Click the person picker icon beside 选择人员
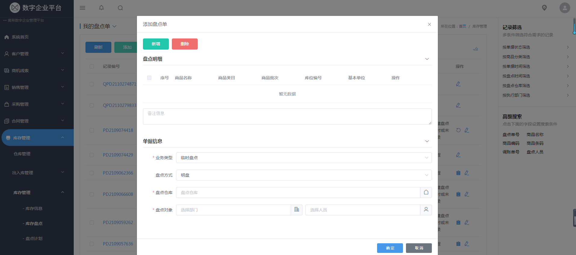The width and height of the screenshot is (576, 255). point(426,210)
